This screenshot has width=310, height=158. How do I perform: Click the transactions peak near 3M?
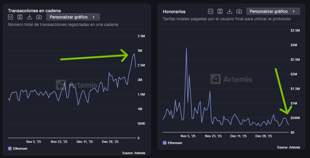tap(134, 54)
